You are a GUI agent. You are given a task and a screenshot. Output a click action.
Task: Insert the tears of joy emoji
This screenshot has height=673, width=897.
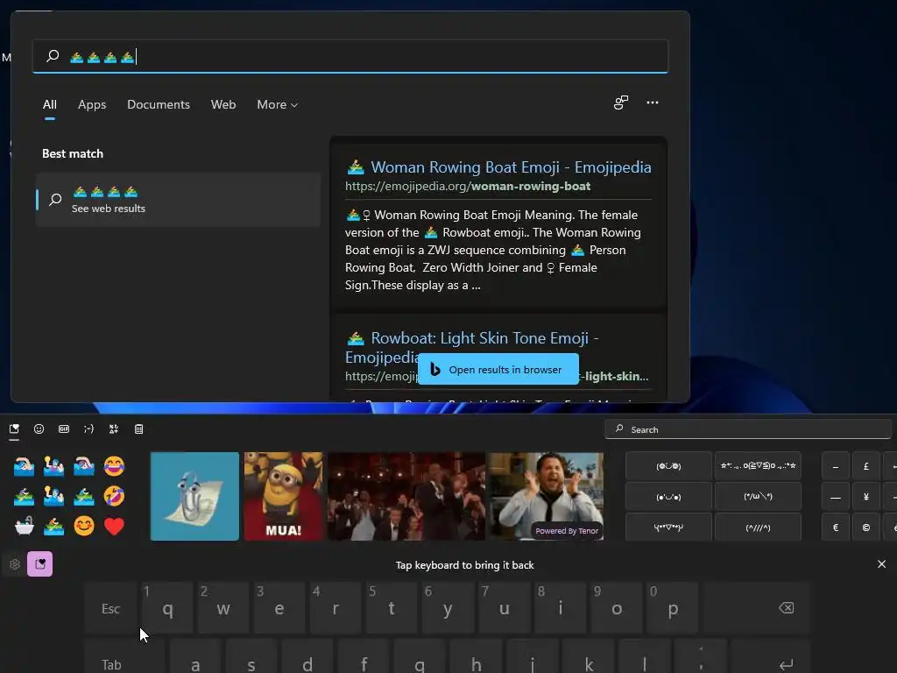115,466
